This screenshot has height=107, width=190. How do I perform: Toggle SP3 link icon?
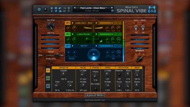point(120,23)
